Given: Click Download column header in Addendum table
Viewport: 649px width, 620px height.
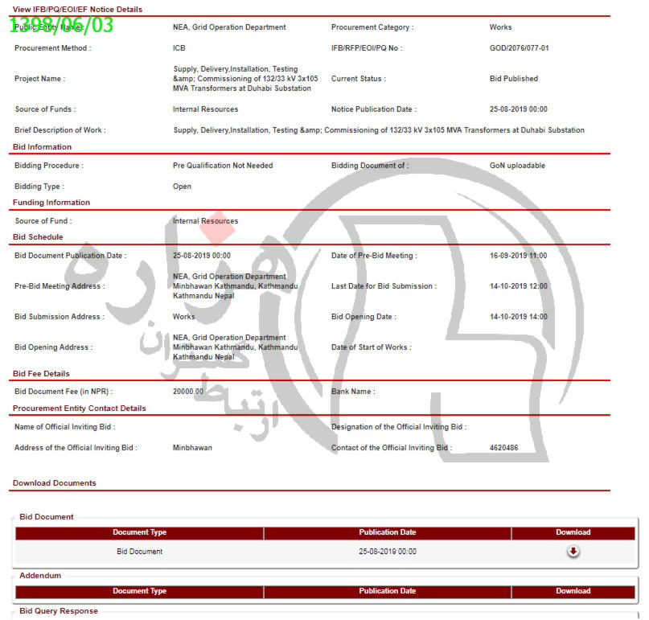Looking at the screenshot, I should tap(573, 591).
